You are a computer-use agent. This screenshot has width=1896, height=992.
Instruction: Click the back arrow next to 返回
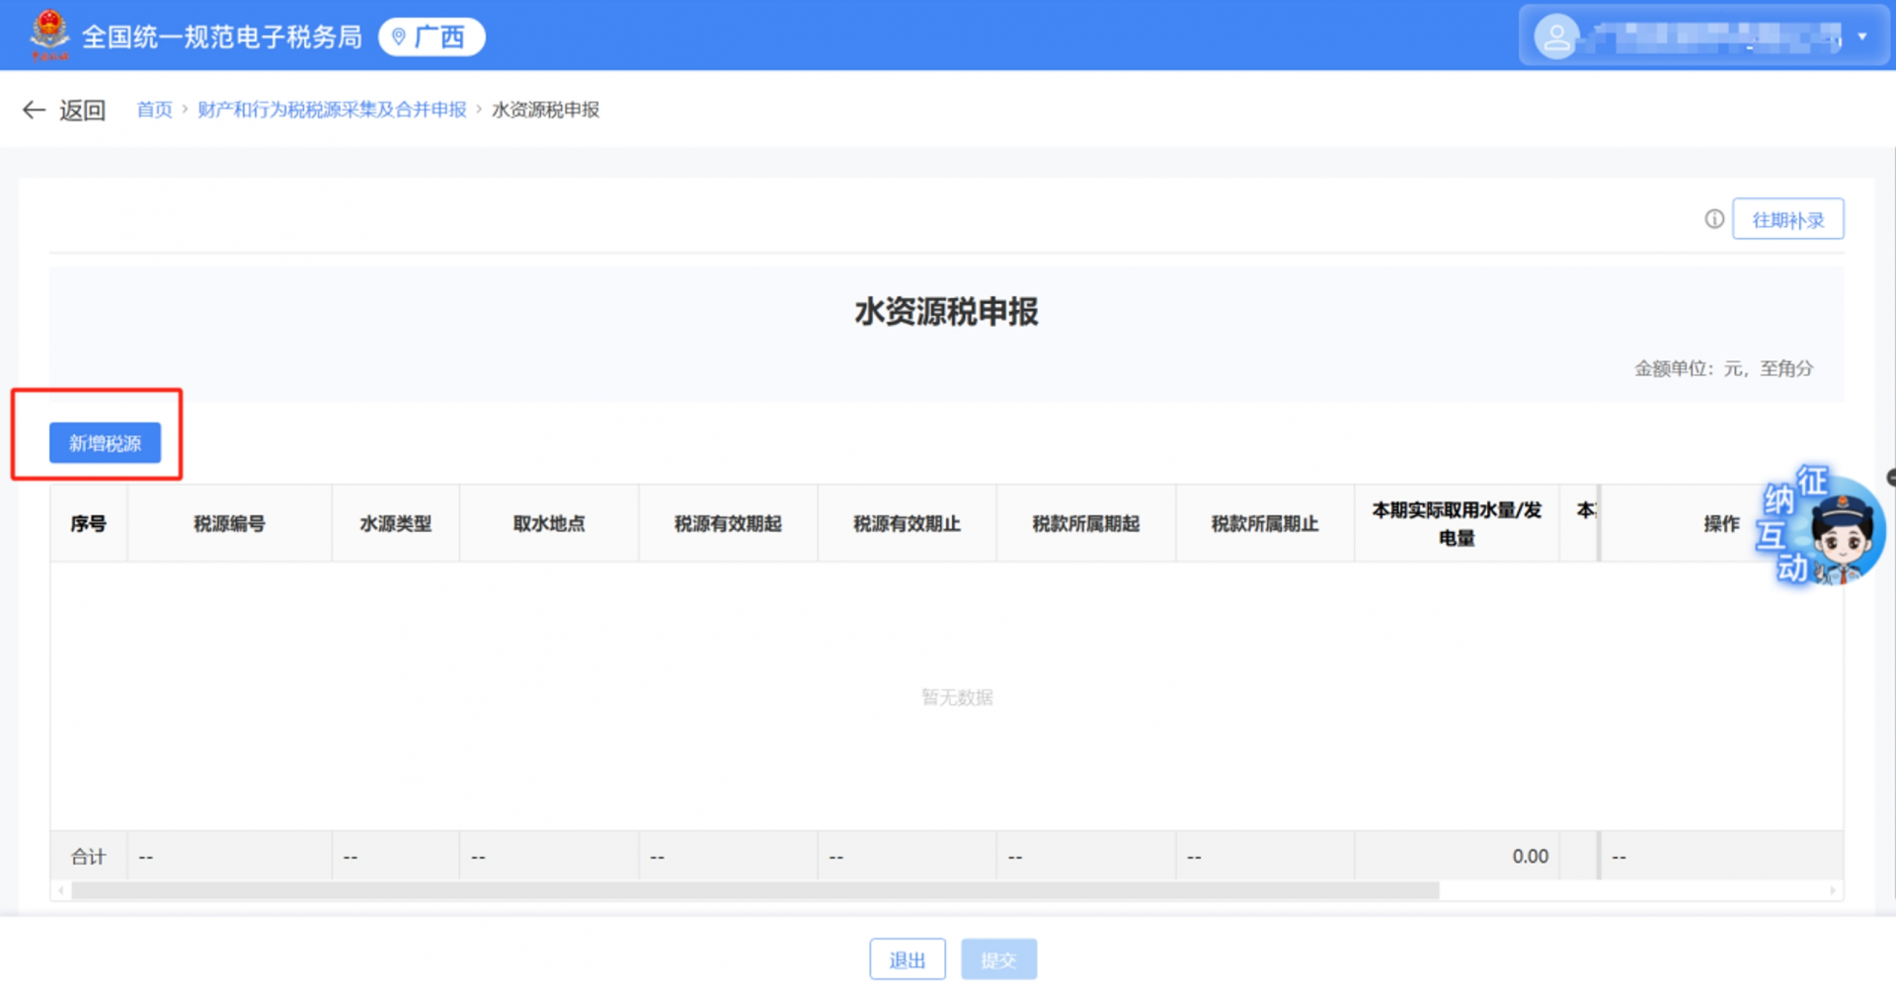pos(34,110)
